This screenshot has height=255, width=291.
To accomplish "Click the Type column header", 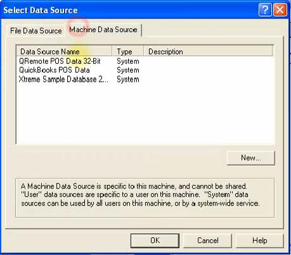I will coord(128,51).
